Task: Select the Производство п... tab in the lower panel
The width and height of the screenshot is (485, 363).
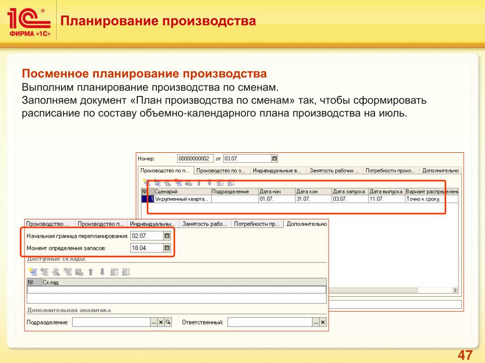Action: (101, 224)
